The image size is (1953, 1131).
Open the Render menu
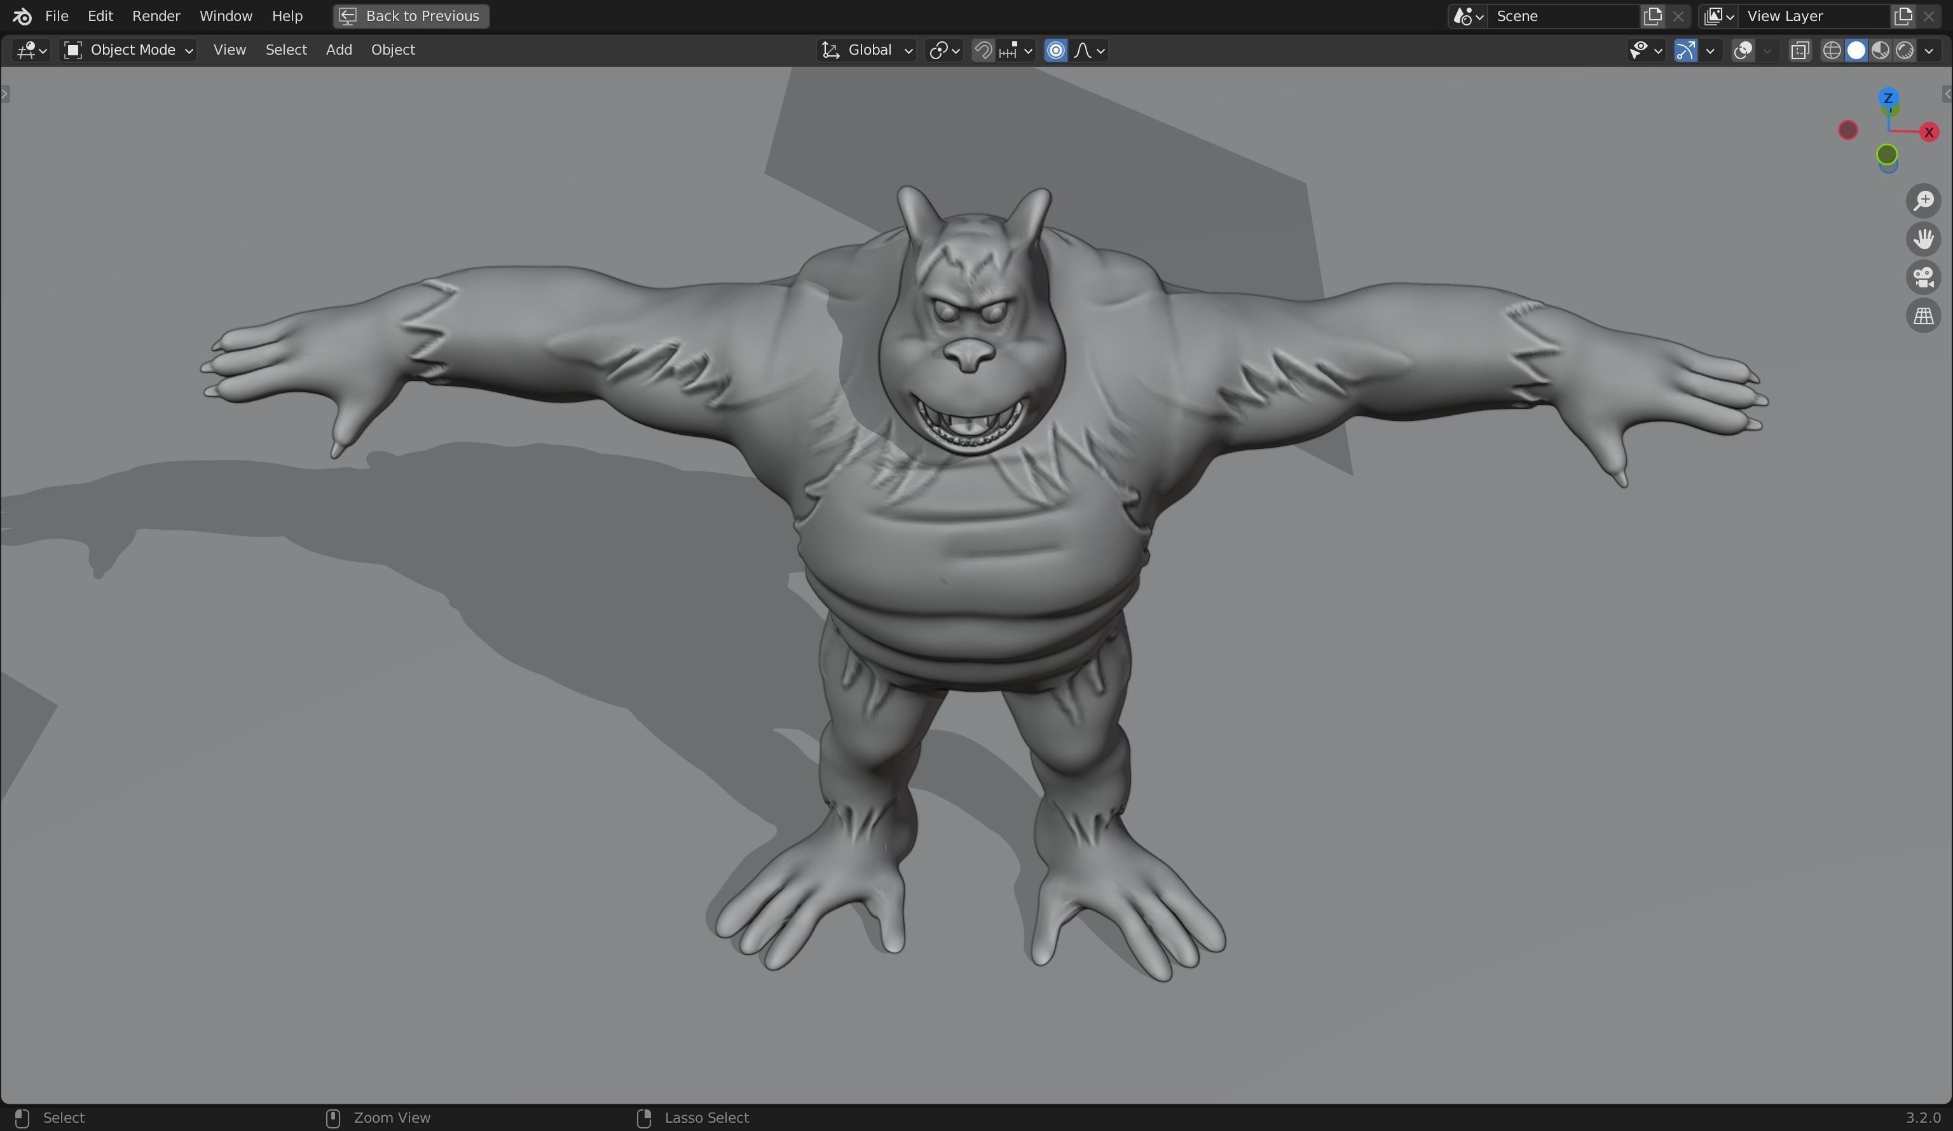156,15
